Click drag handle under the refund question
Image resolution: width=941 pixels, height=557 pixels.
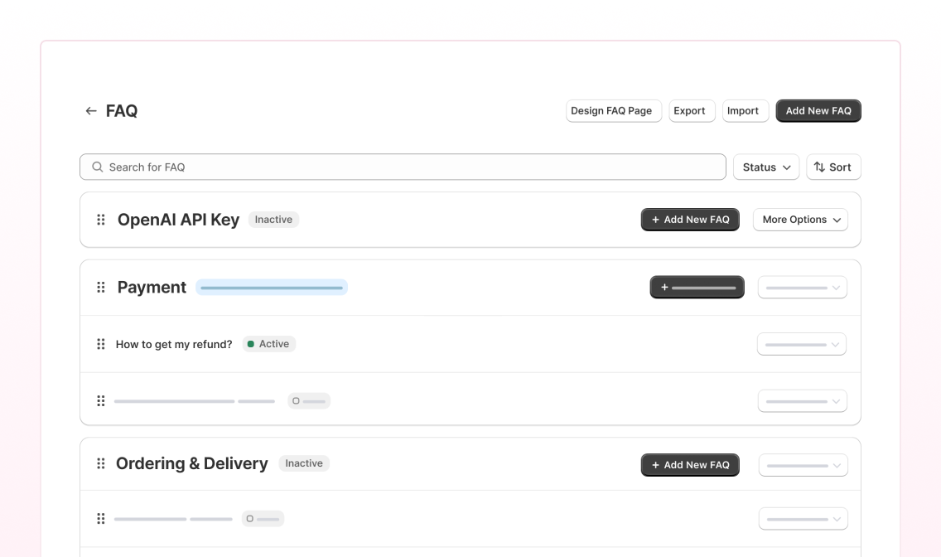coord(101,401)
